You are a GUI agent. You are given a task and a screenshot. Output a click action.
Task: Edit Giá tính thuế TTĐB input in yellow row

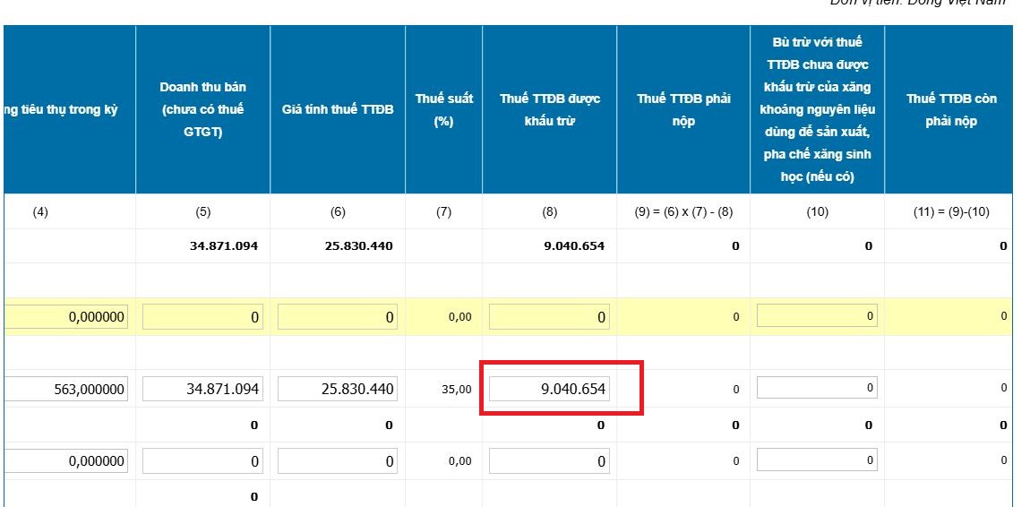338,316
